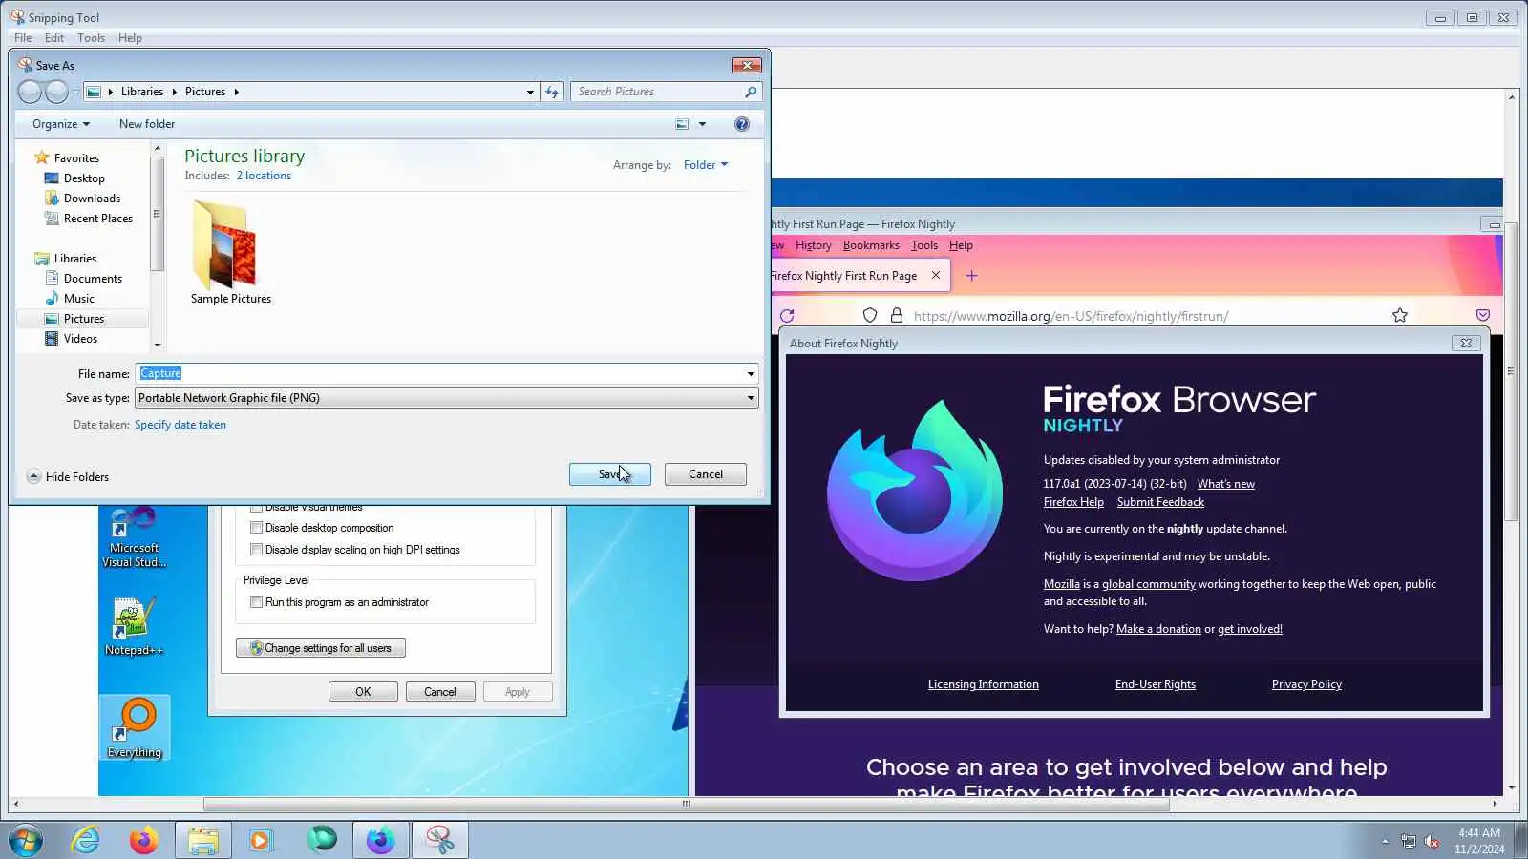This screenshot has height=859, width=1528.
Task: Cancel the Save As dialog
Action: pos(706,474)
